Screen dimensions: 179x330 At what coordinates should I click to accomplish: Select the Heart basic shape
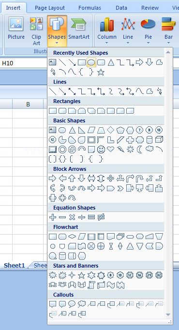pyautogui.click(x=110, y=149)
